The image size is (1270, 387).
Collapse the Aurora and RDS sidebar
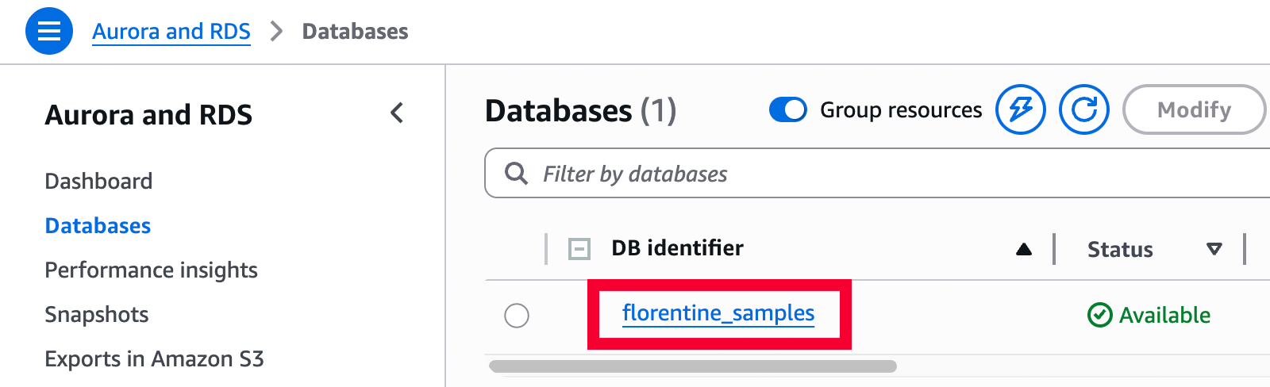397,113
